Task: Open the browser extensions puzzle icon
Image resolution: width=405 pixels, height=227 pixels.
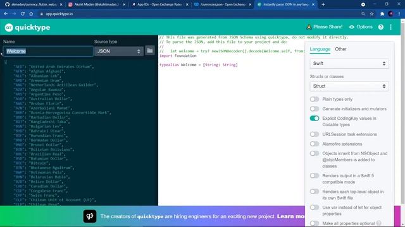Action: coord(382,14)
